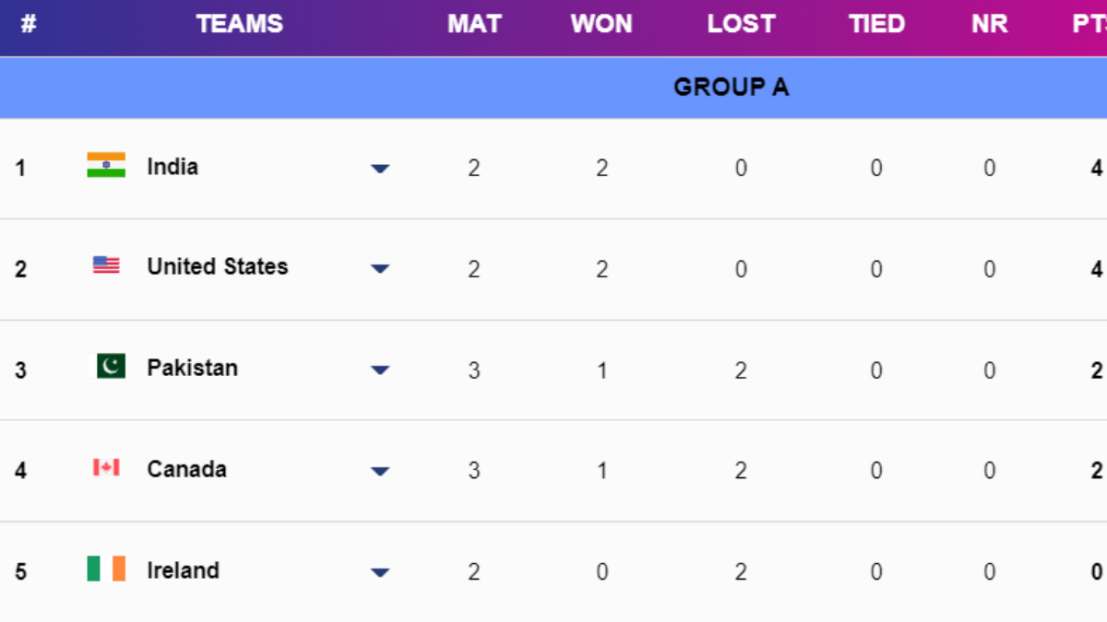The image size is (1107, 622).
Task: Open the United States team link
Action: click(218, 267)
